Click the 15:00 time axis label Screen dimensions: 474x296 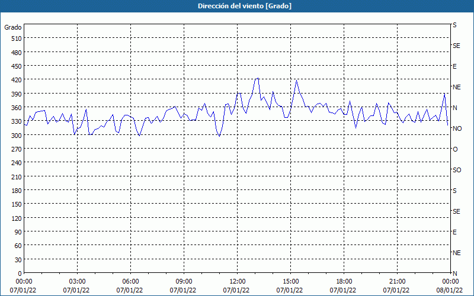[290, 282]
